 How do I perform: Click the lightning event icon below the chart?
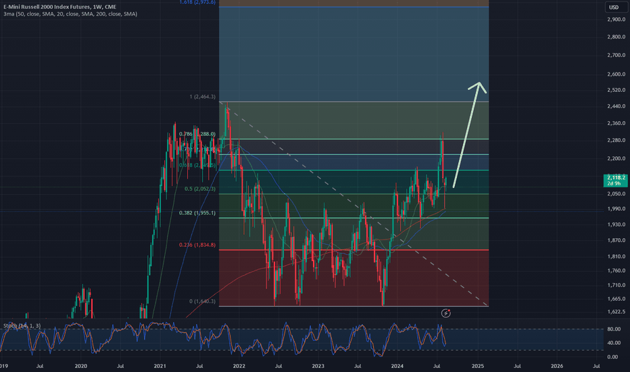(x=445, y=313)
